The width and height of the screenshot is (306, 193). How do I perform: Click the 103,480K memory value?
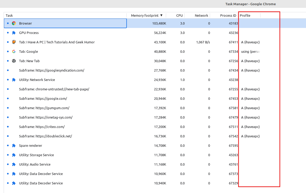[x=159, y=24]
